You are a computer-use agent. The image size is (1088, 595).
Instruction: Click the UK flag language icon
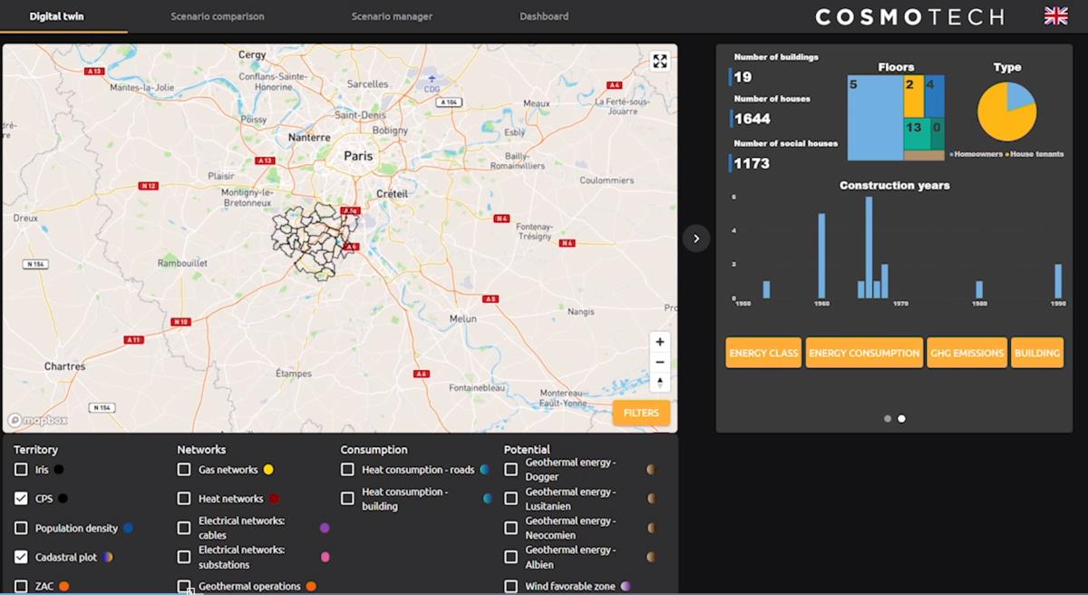coord(1056,15)
